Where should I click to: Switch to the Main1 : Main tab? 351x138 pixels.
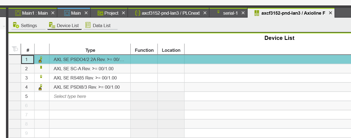32,13
